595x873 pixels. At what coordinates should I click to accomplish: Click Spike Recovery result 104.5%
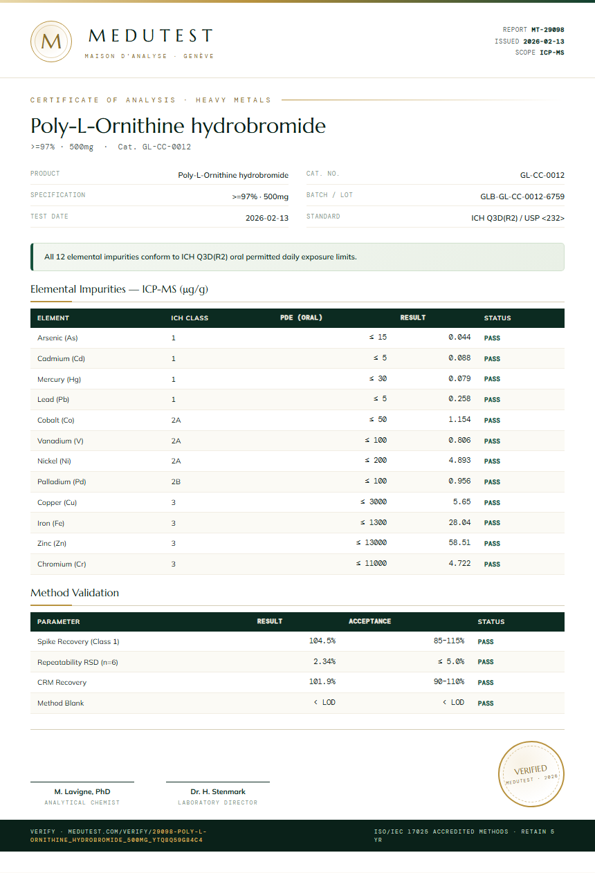point(322,641)
